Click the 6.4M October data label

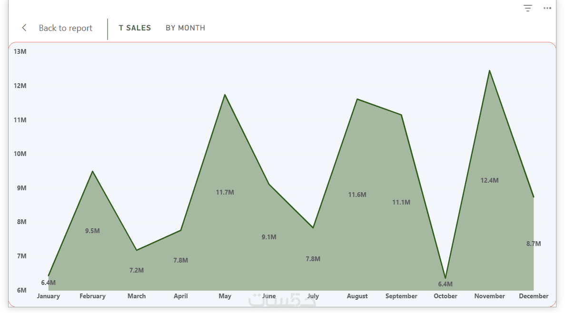(445, 284)
